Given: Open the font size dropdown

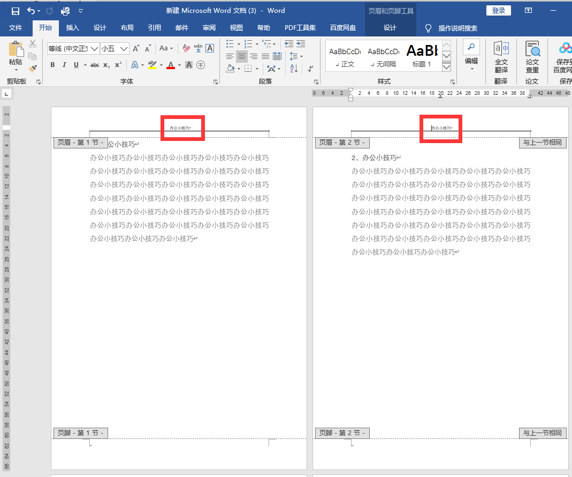Looking at the screenshot, I should 124,48.
